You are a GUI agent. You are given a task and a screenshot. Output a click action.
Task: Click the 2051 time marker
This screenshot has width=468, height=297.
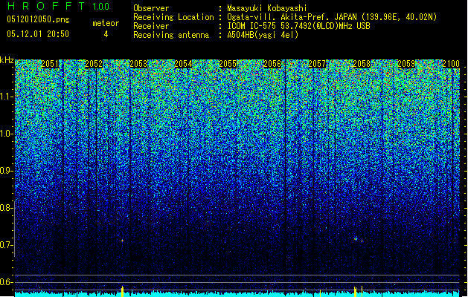50,64
